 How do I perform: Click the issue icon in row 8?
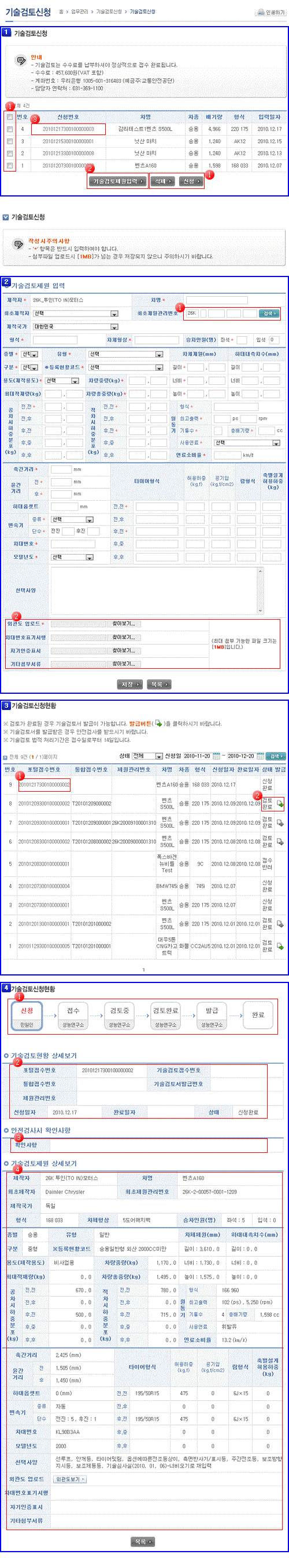[x=280, y=804]
